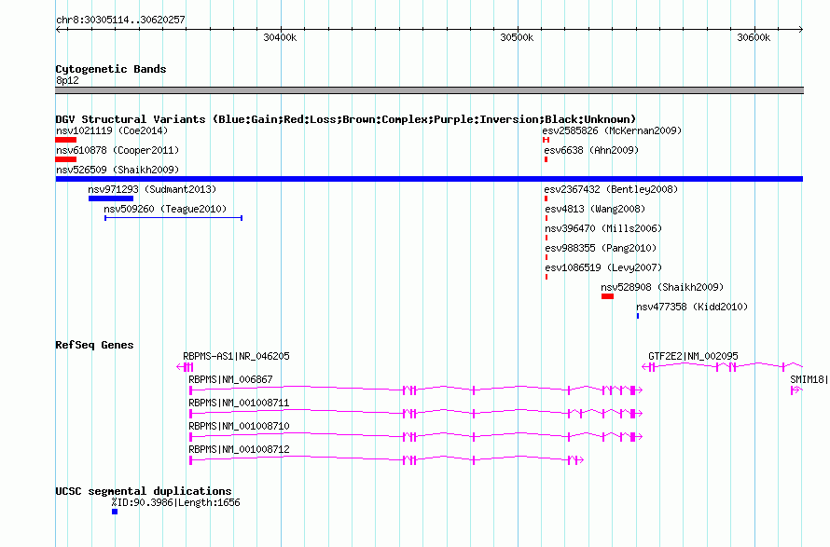Select the gray 8p12 cytogenetic band bar

[x=429, y=90]
